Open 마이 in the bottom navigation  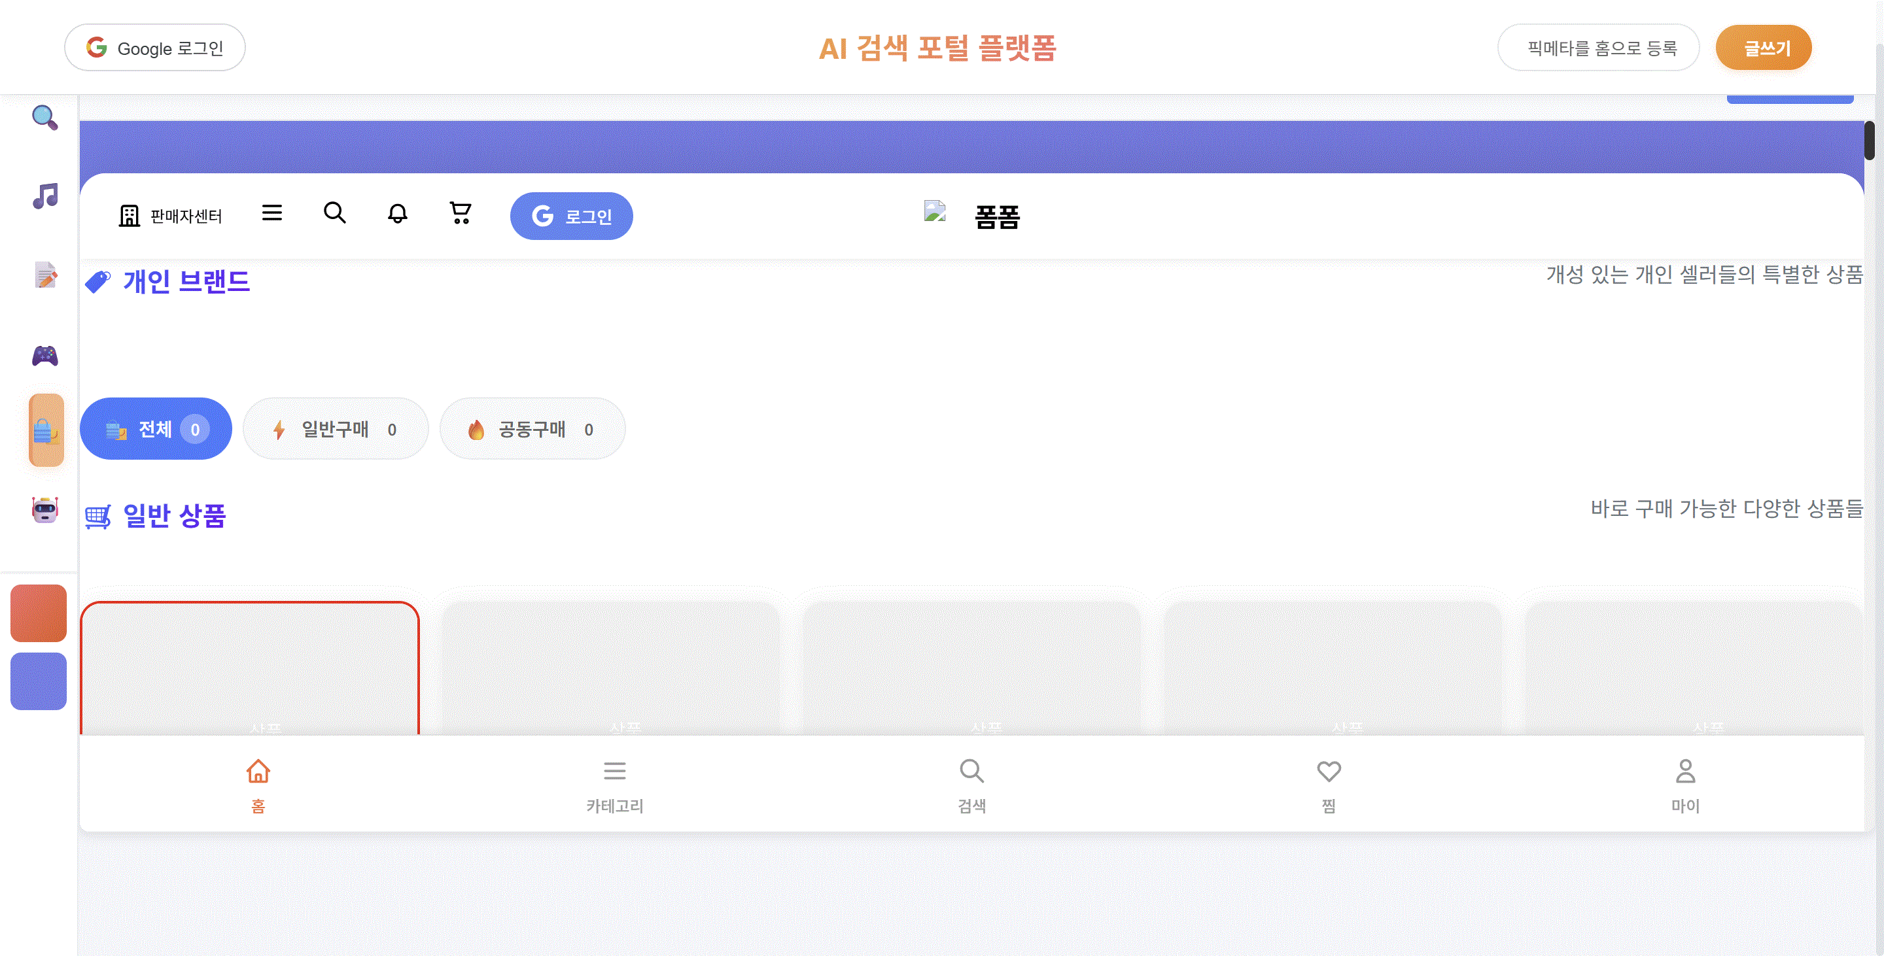pos(1685,785)
